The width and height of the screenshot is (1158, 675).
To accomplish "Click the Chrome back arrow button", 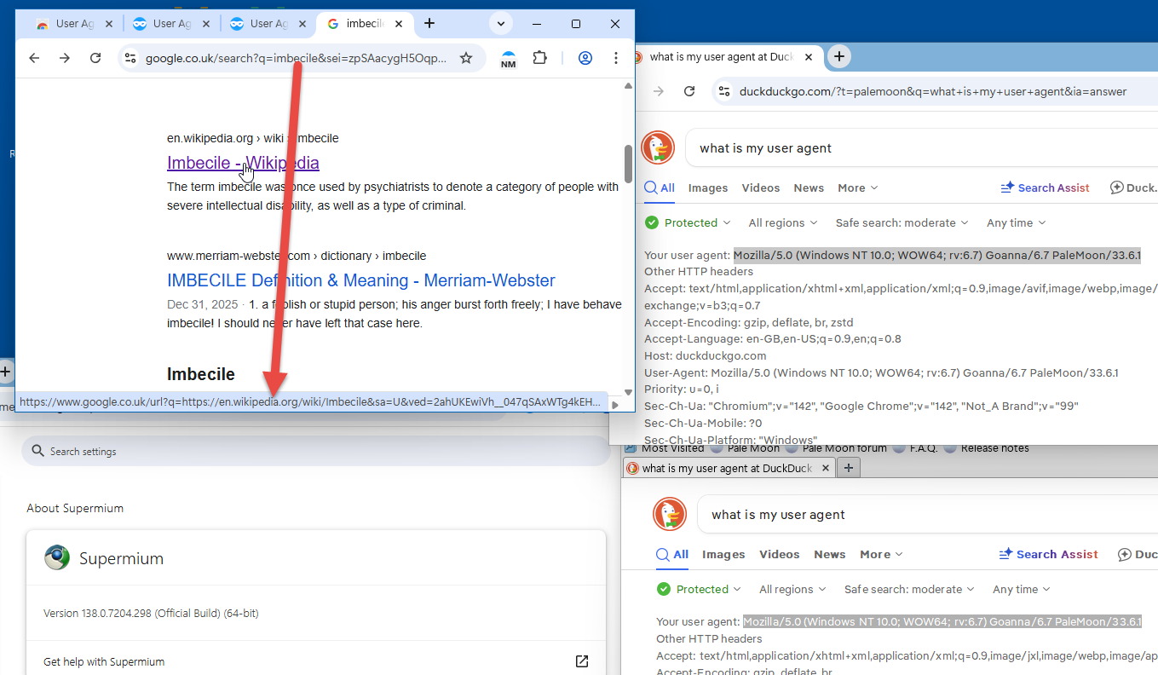I will (34, 58).
